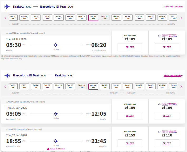Select outbound date Tue 13, Jan
This screenshot has width=187, height=152.
pos(13,17)
